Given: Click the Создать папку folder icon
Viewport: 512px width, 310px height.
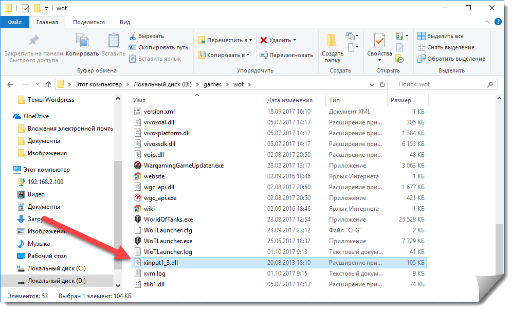Looking at the screenshot, I should [333, 41].
